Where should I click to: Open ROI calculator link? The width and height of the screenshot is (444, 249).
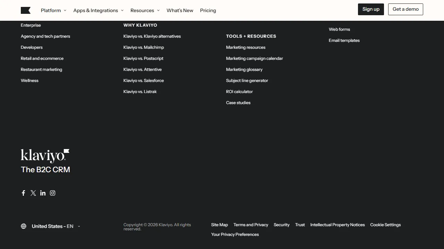tap(239, 92)
